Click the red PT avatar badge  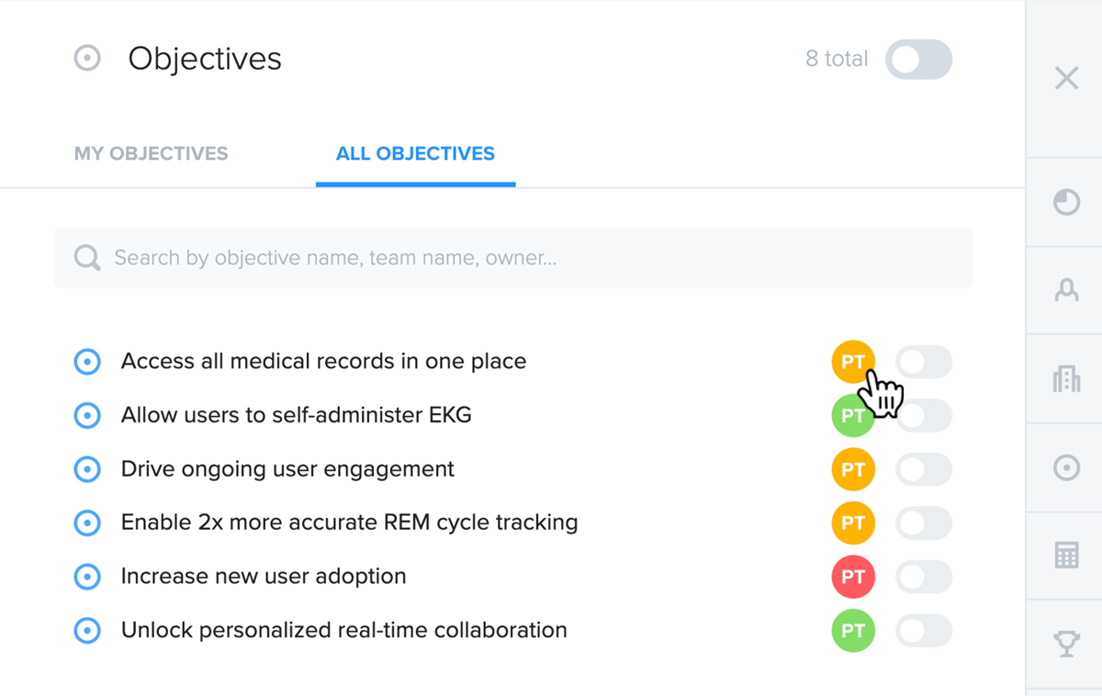[853, 577]
